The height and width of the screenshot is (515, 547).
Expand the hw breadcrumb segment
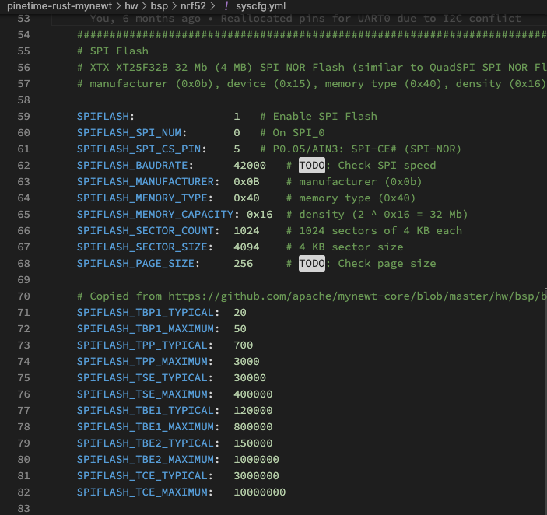(x=131, y=5)
